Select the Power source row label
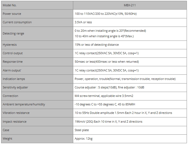Image resolution: width=188 pixels, height=144 pixels. 12,14
